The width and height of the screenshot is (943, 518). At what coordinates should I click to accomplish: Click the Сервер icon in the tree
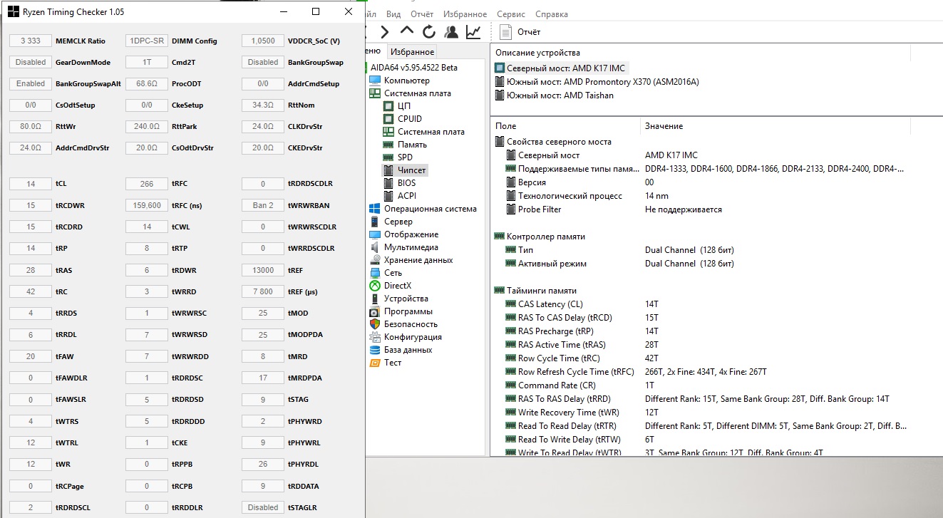click(x=375, y=222)
